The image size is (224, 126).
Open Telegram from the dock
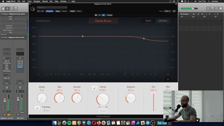pyautogui.click(x=148, y=123)
